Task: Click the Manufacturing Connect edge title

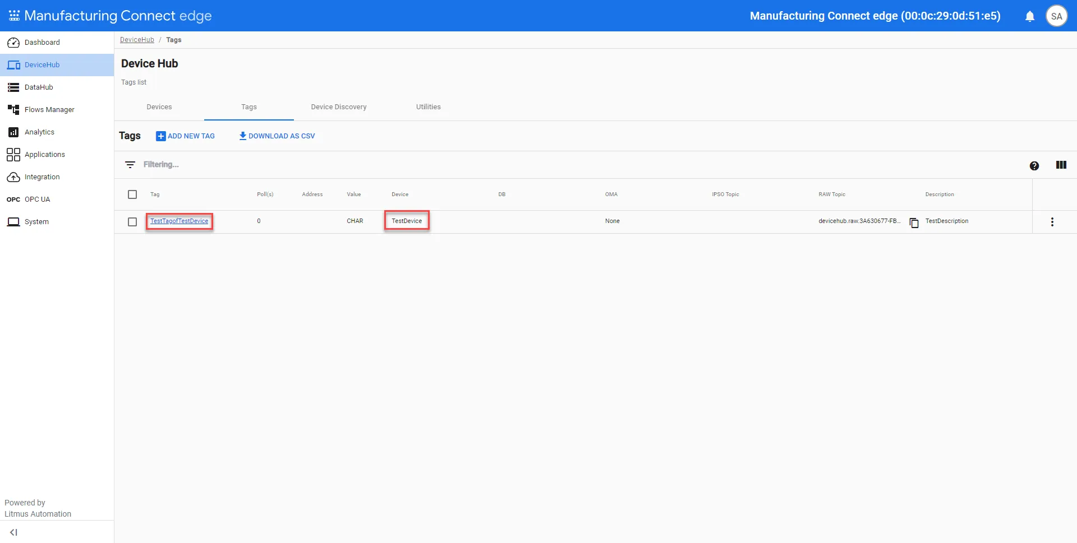Action: click(x=118, y=16)
